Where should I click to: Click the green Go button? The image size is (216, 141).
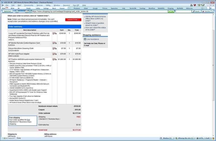173,12
